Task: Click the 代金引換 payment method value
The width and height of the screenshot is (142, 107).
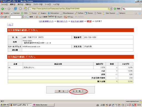Action: (x=88, y=46)
